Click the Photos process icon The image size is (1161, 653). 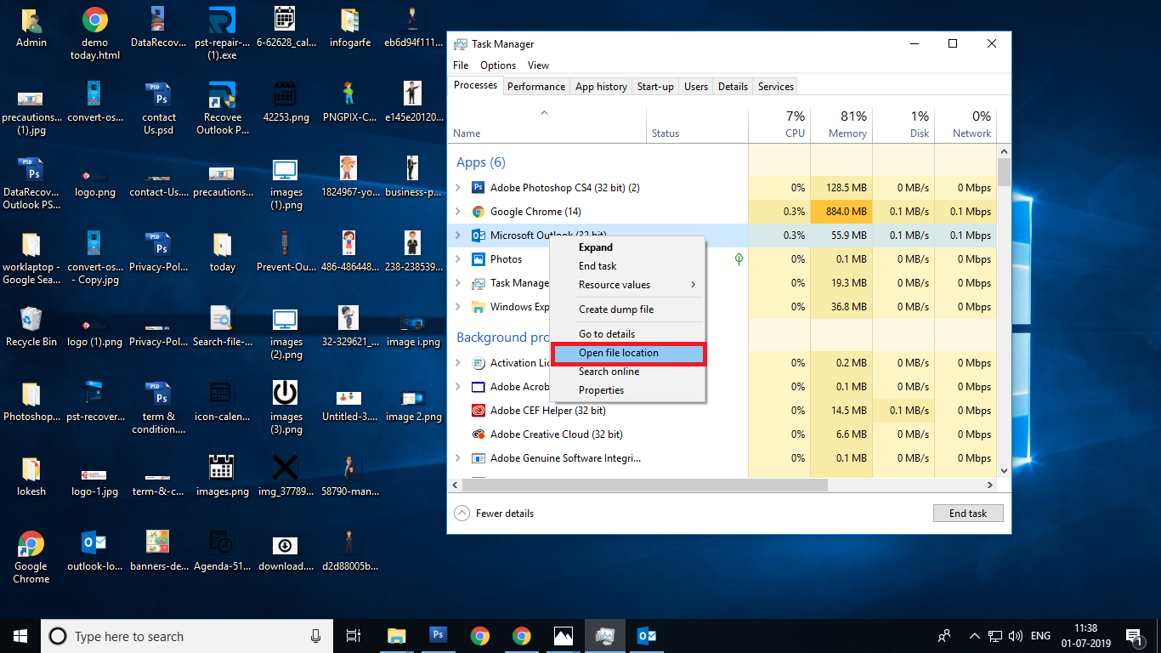(x=478, y=259)
